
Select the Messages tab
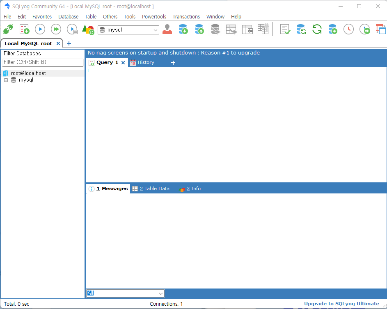tap(108, 189)
